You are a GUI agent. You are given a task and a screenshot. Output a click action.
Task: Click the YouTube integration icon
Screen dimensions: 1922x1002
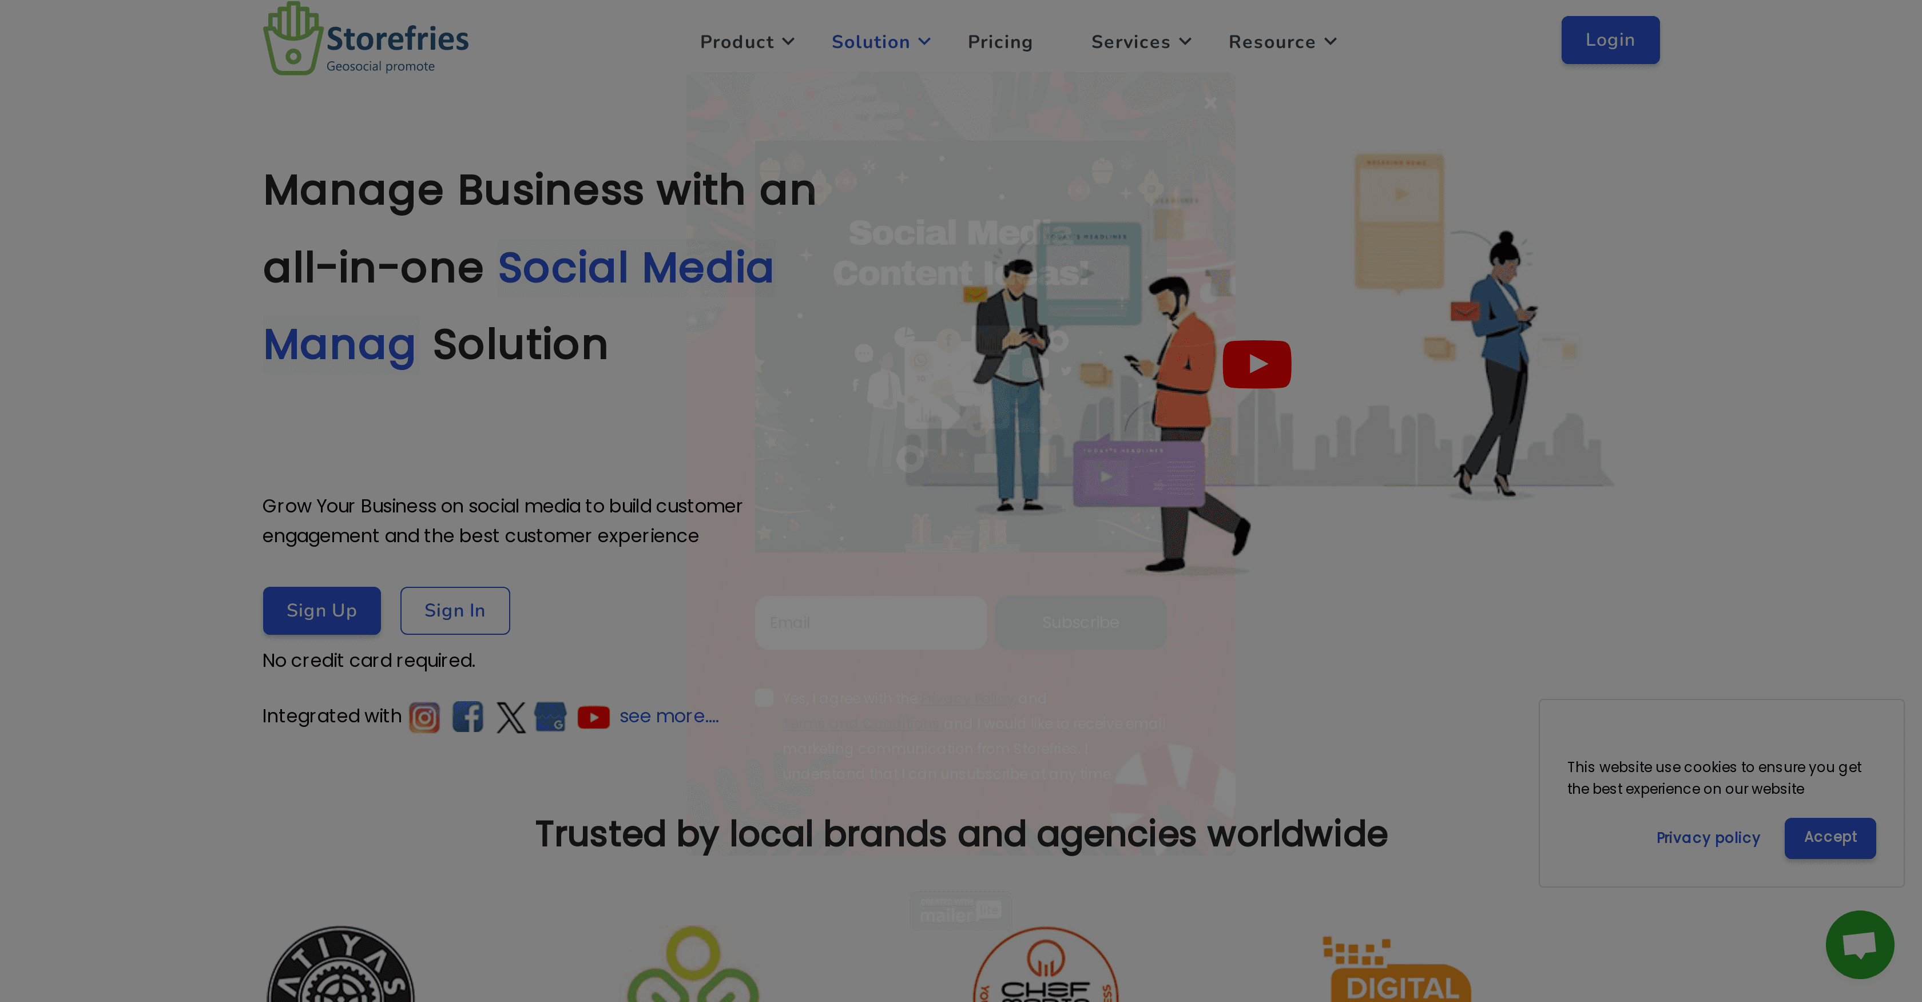pyautogui.click(x=594, y=716)
